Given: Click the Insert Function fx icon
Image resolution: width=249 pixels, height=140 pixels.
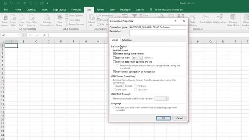Looking at the screenshot, I should (x=44, y=35).
